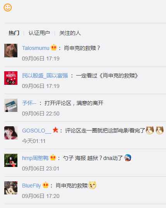Click the red avatar of 民以殷盛_国以富强
166x208 pixels.
click(11, 78)
